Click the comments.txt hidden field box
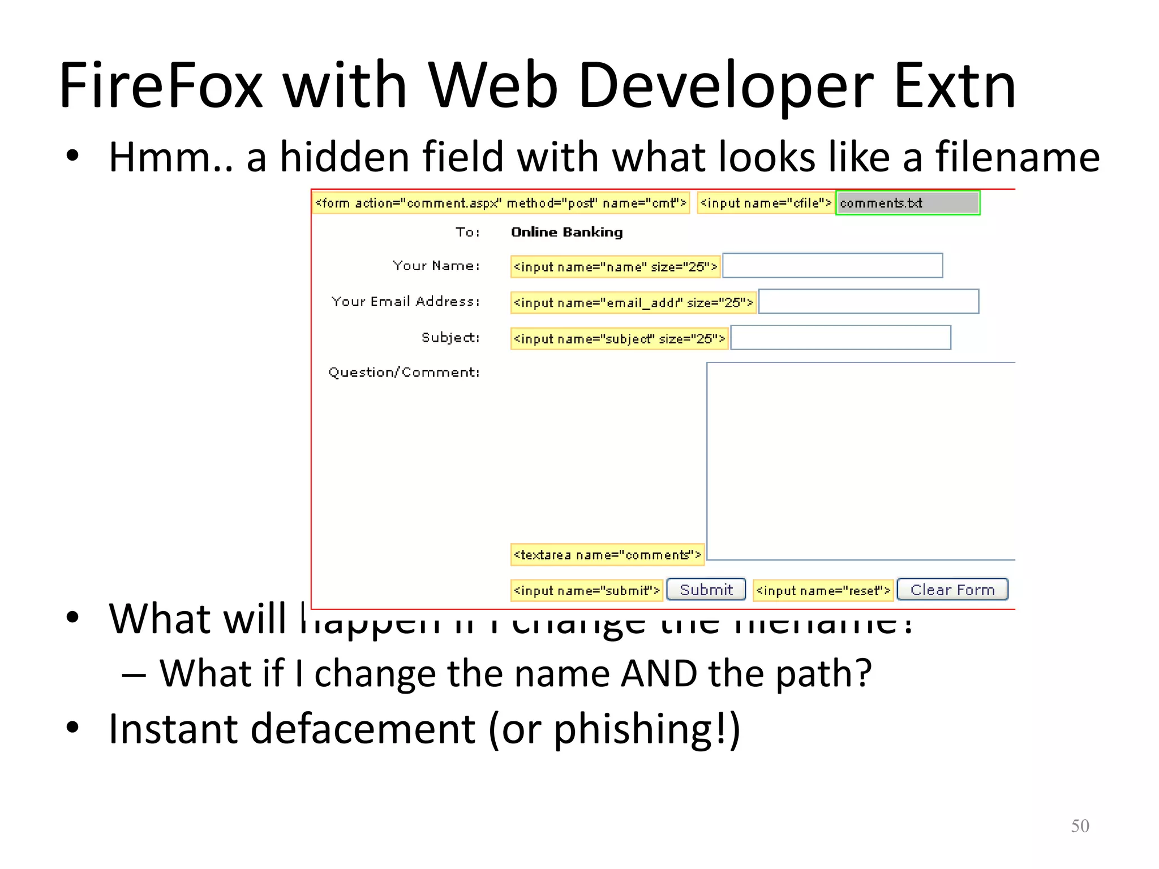Screen dimensions: 1159x869 click(908, 203)
